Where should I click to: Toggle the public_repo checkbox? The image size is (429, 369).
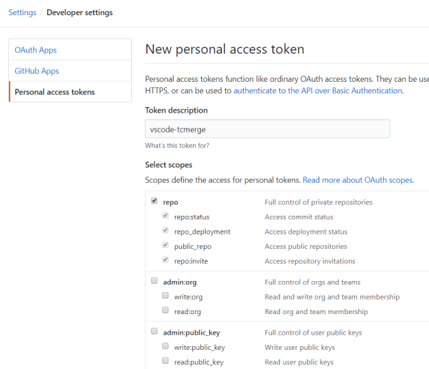[165, 245]
